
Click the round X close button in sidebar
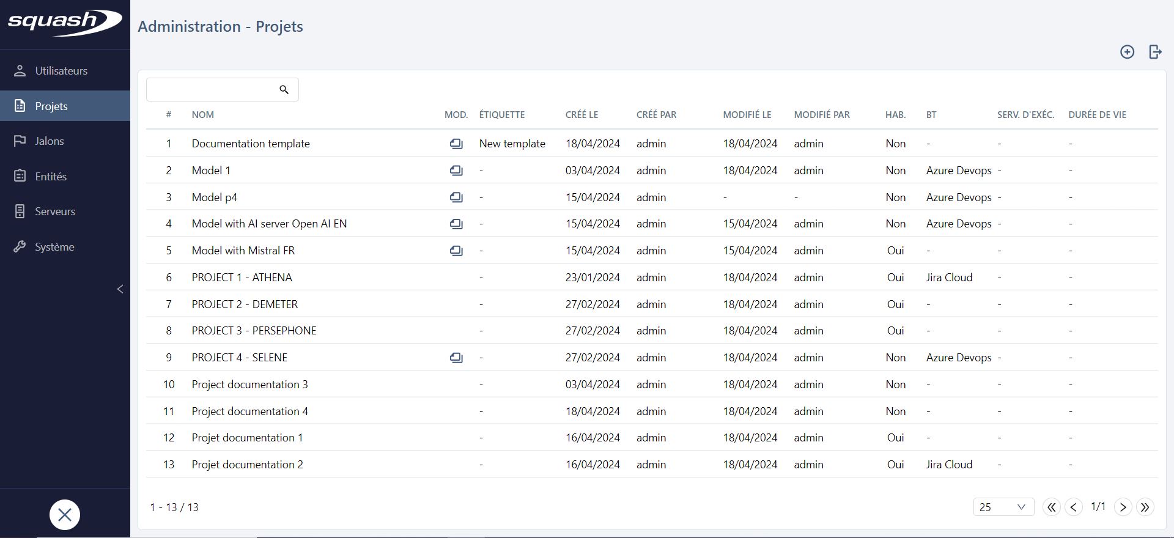(x=65, y=515)
